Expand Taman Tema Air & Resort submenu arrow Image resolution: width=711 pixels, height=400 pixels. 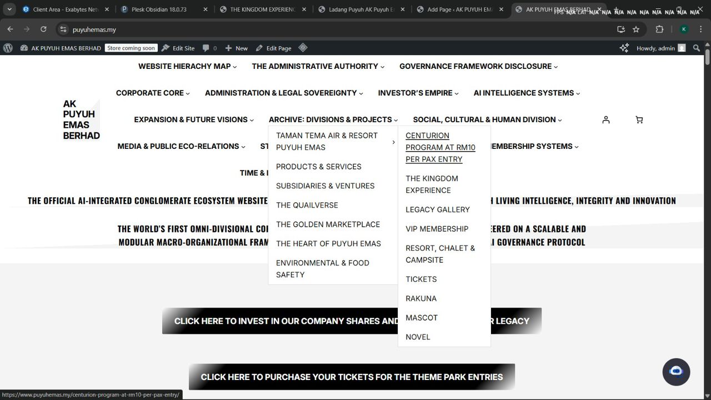(x=393, y=142)
